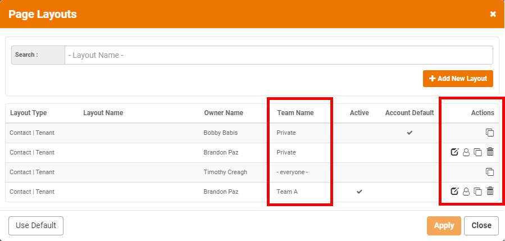
Task: Edit the Team A layout
Action: click(x=454, y=192)
